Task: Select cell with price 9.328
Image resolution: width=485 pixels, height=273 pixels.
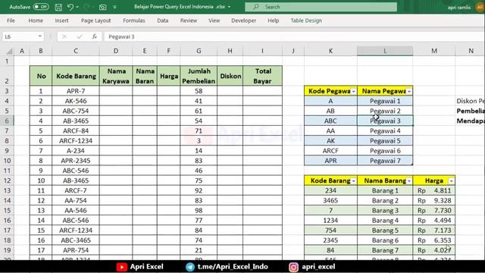Action: (x=434, y=200)
